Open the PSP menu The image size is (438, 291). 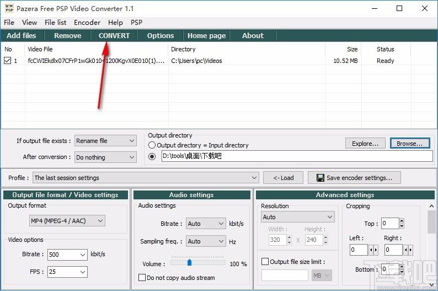click(136, 22)
